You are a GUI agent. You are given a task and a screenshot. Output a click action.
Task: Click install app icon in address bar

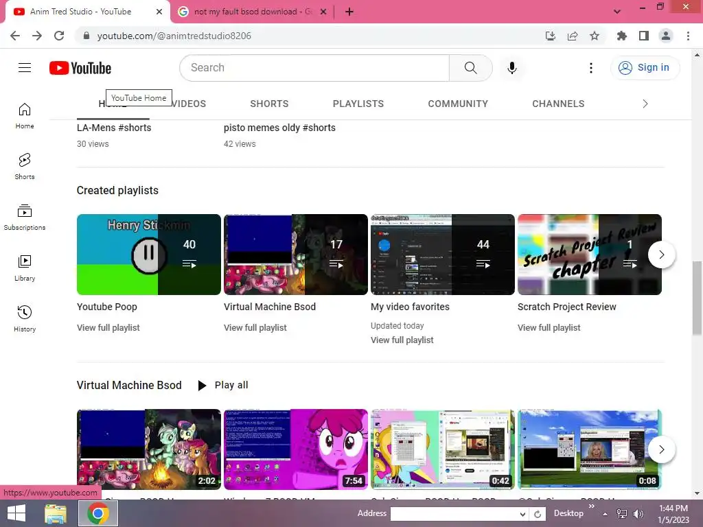(x=550, y=36)
